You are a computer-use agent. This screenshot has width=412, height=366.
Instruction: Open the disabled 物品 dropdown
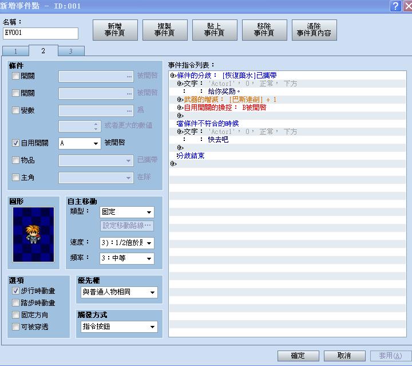coord(96,160)
